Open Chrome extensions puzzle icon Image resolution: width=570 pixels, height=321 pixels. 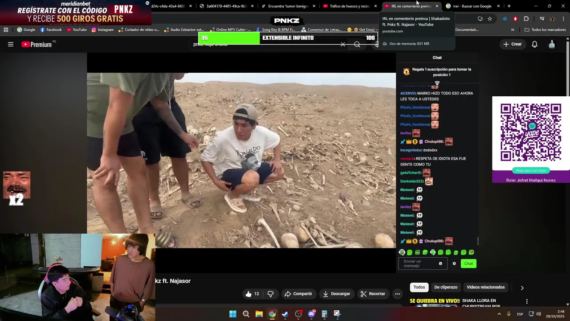tap(526, 19)
